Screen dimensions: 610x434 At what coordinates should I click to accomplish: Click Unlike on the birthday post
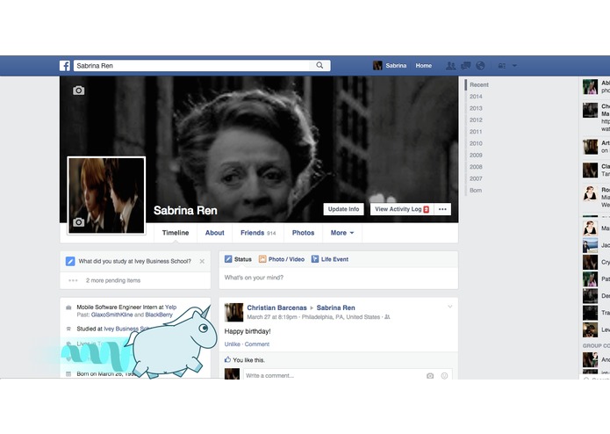[x=233, y=344]
